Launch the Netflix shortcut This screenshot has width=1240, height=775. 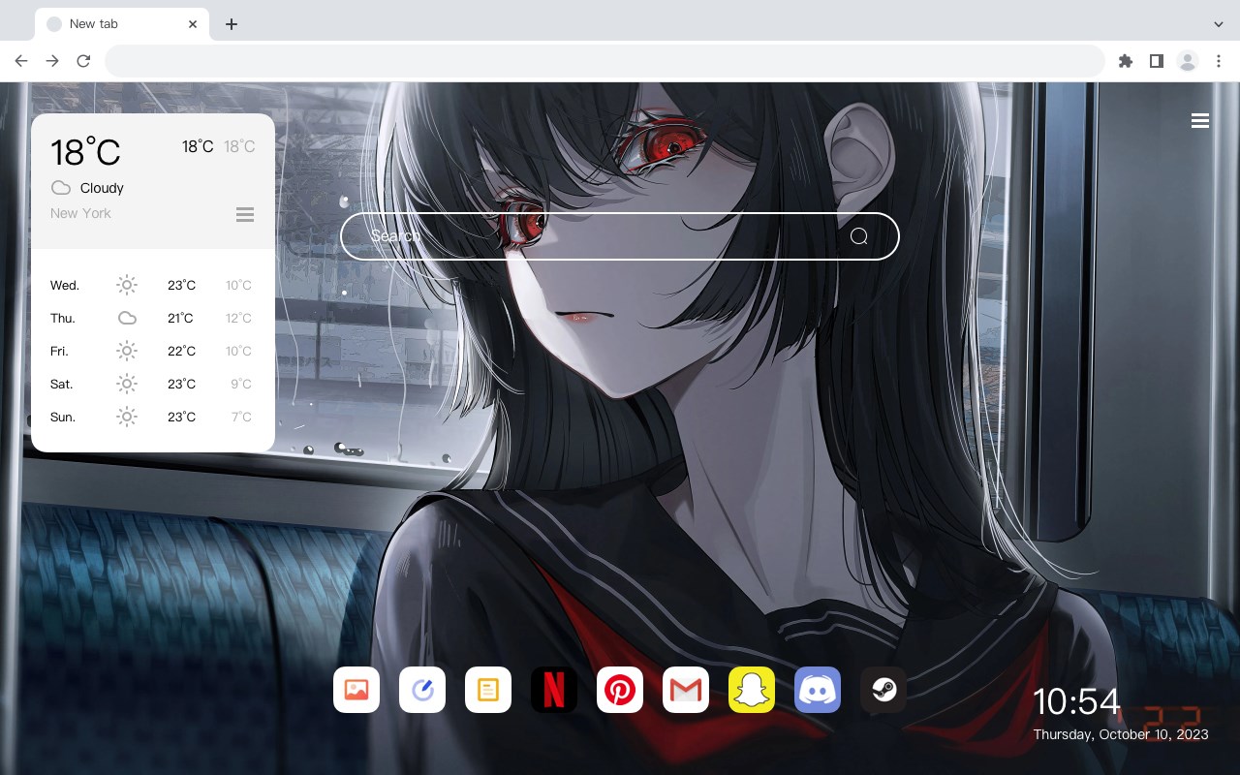pos(554,690)
